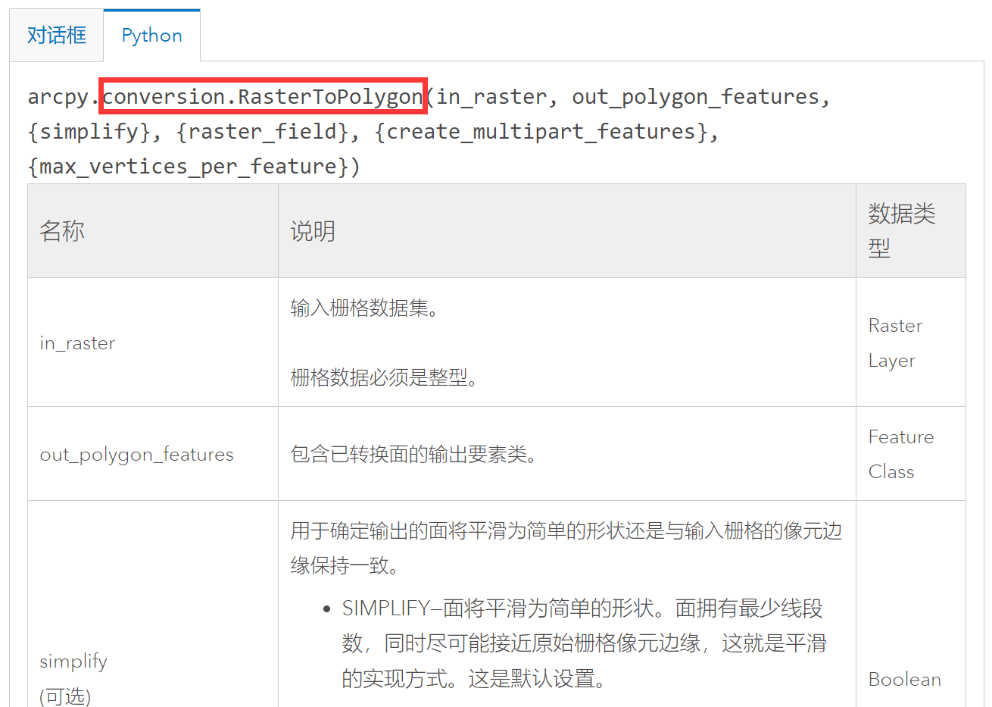Click the arcpy syntax code line

click(429, 131)
